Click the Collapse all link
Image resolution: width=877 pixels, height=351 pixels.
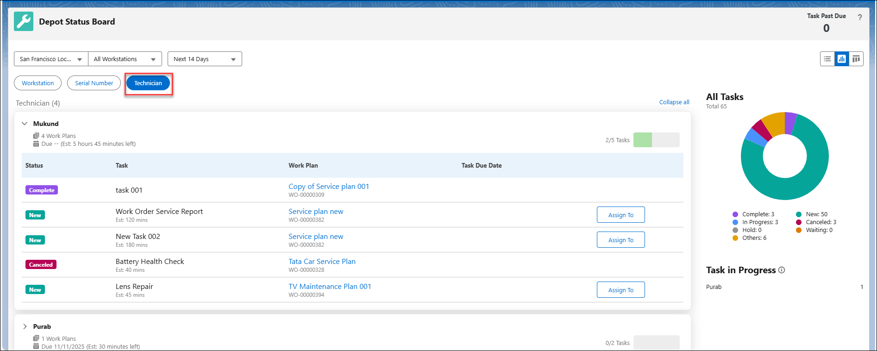click(x=674, y=102)
